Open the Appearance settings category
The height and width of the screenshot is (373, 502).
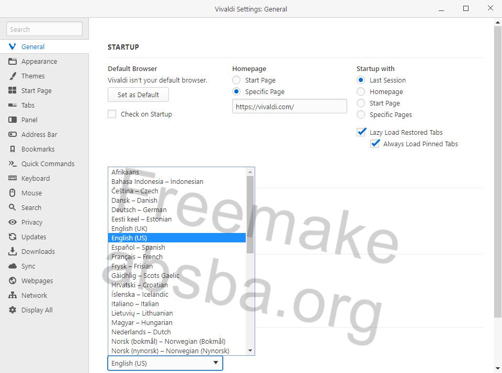[x=44, y=62]
